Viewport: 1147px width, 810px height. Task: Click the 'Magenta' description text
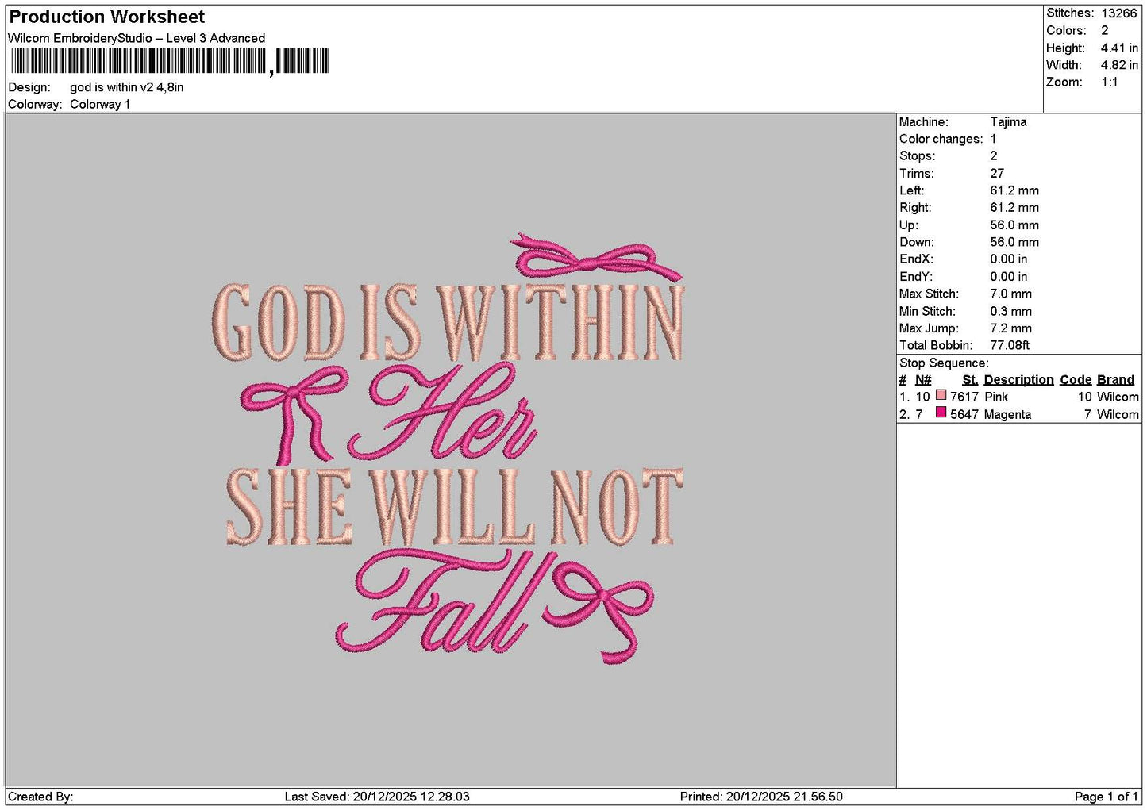tap(1007, 414)
